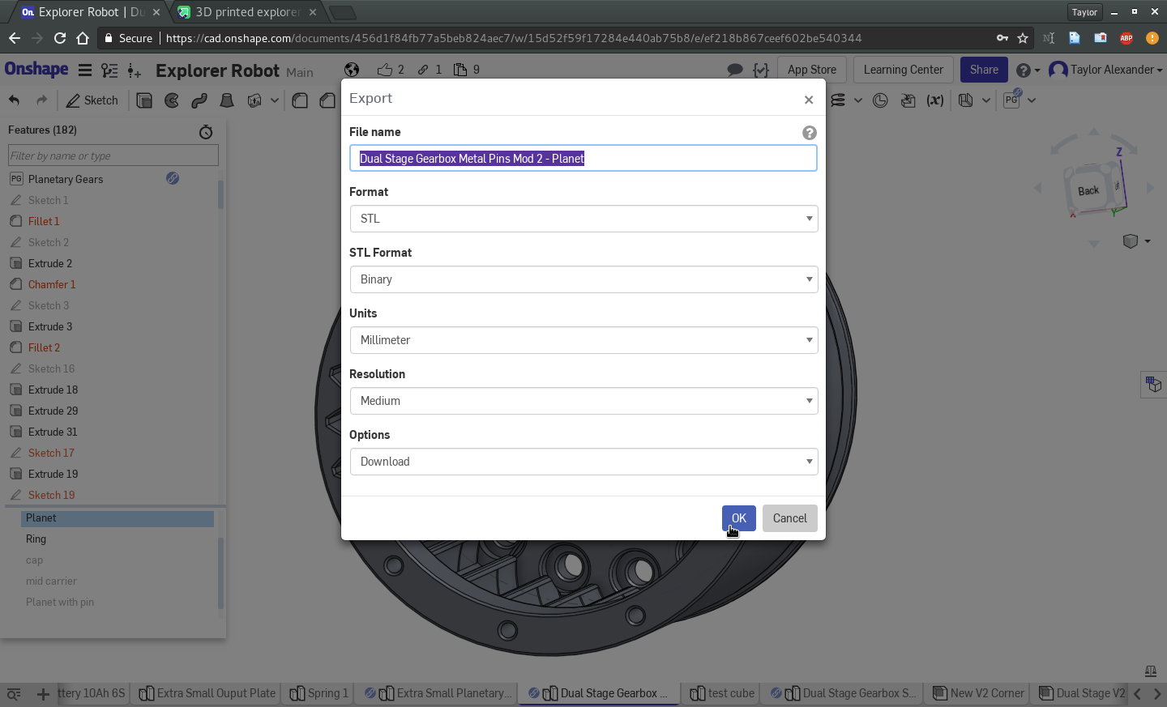Click the Export help question mark icon

[809, 133]
